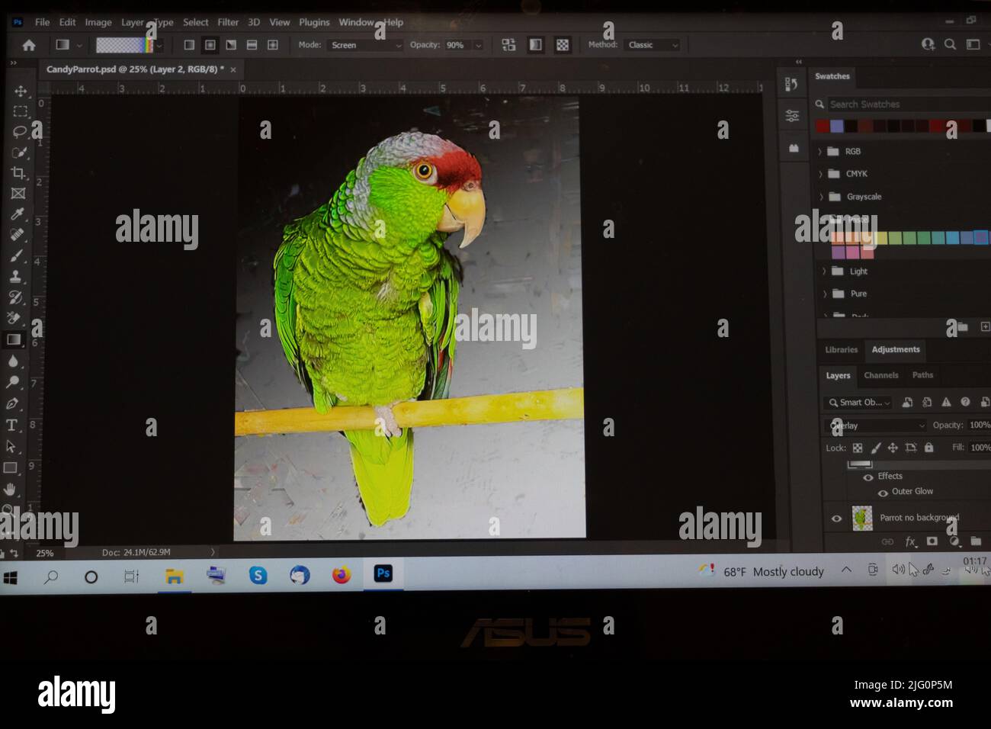This screenshot has width=991, height=729.
Task: Select the Eyedropper tool
Action: click(18, 214)
